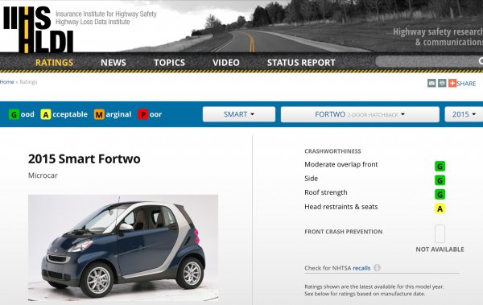This screenshot has height=305, width=483.
Task: Go to Home breadcrumb link
Action: pos(6,82)
